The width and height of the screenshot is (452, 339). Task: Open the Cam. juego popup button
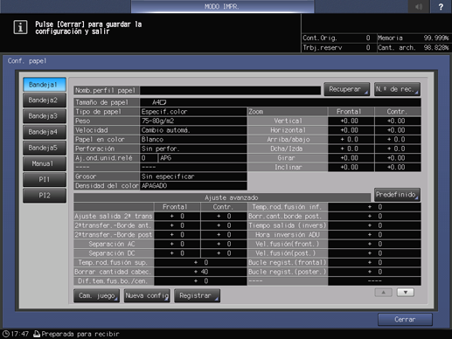96,295
